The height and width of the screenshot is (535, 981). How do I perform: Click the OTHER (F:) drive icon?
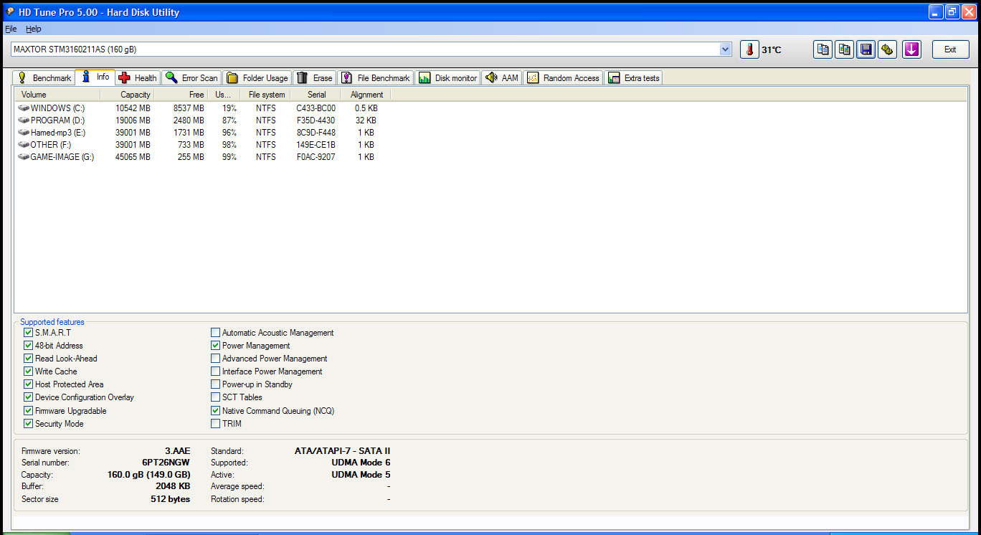tap(24, 145)
